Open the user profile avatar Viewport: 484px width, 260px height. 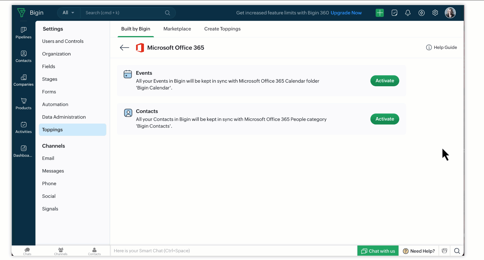pos(450,13)
